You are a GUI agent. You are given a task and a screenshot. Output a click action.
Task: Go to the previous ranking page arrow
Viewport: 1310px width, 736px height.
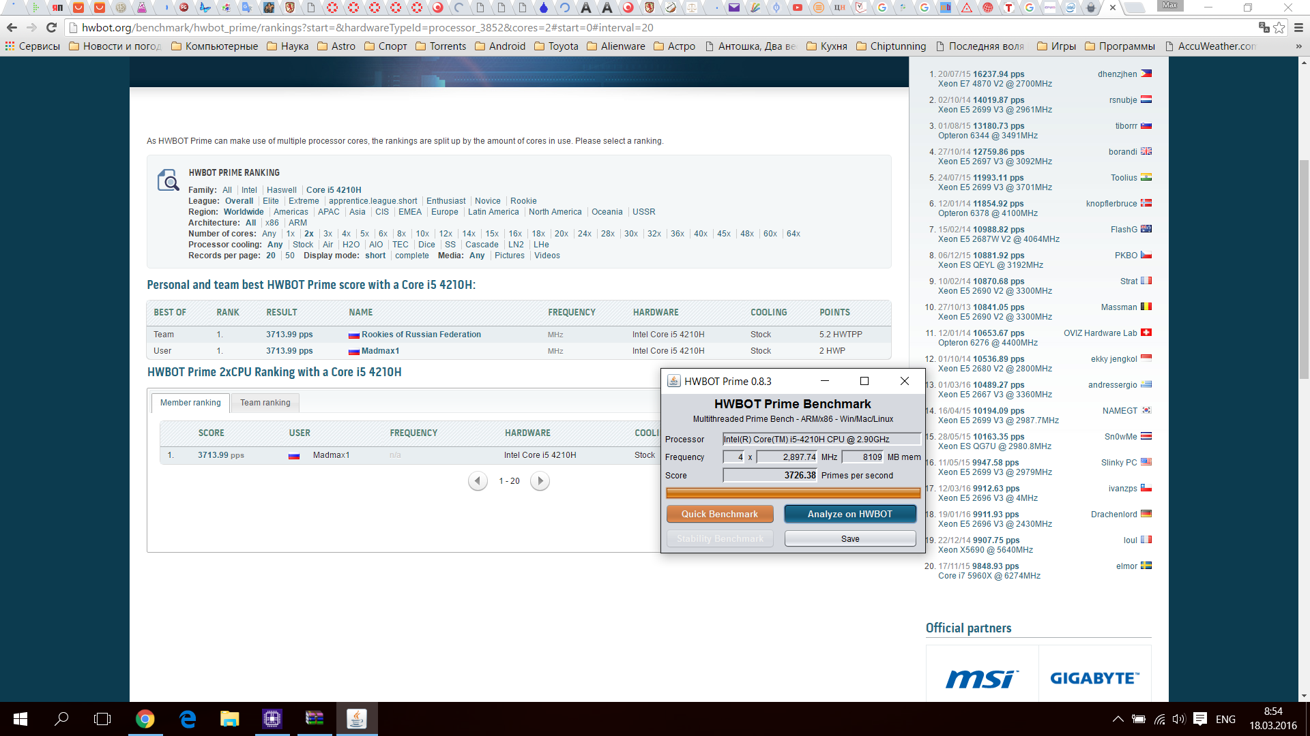click(x=478, y=481)
